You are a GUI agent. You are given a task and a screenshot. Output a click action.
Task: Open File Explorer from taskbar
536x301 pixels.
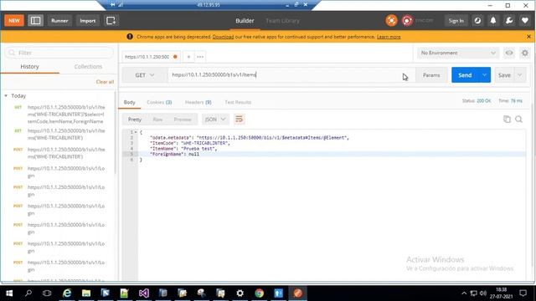[86, 293]
